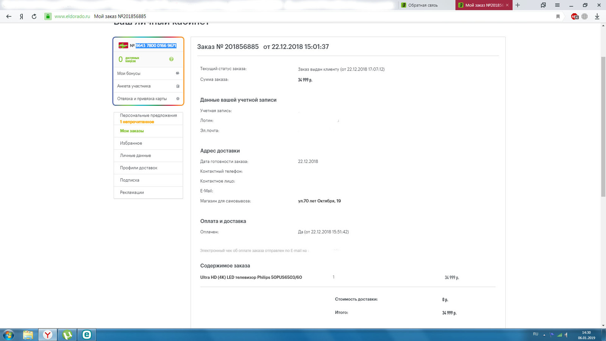This screenshot has width=606, height=341.
Task: Click the RU language indicator
Action: click(536, 334)
